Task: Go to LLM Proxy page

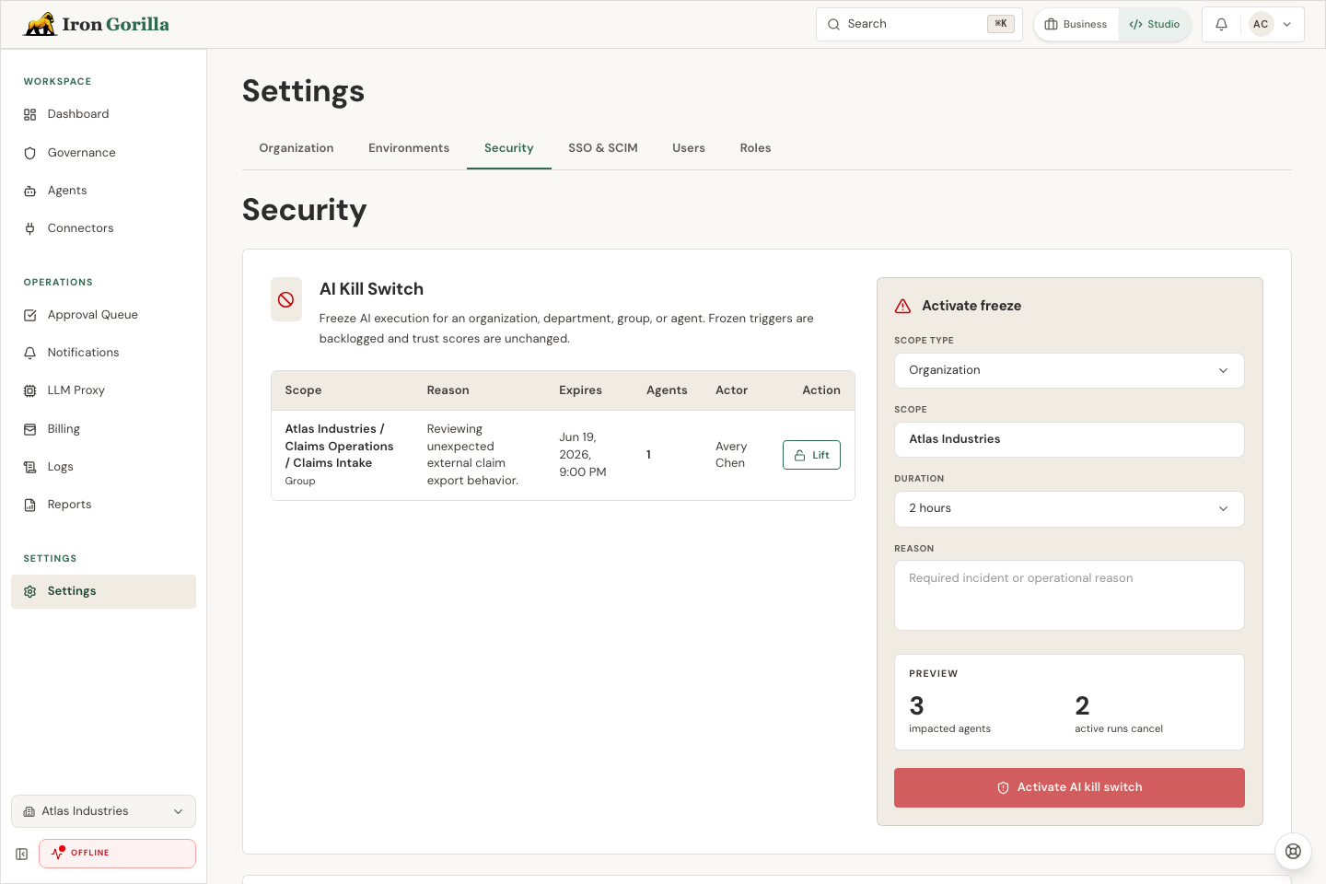Action: pos(103,390)
